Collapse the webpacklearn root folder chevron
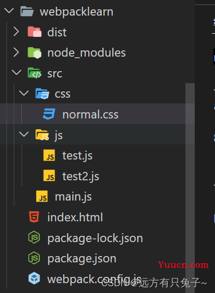 (9, 11)
